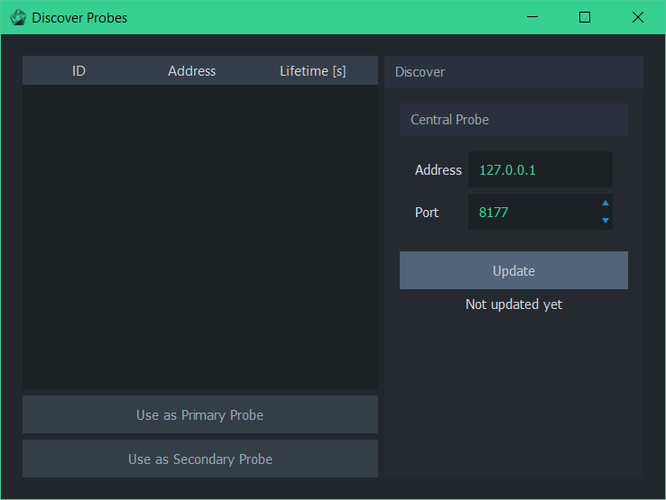Click the Update button
The image size is (666, 500).
tap(513, 270)
